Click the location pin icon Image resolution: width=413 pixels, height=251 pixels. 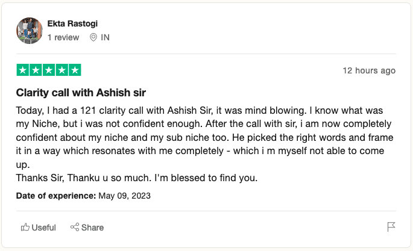[93, 37]
